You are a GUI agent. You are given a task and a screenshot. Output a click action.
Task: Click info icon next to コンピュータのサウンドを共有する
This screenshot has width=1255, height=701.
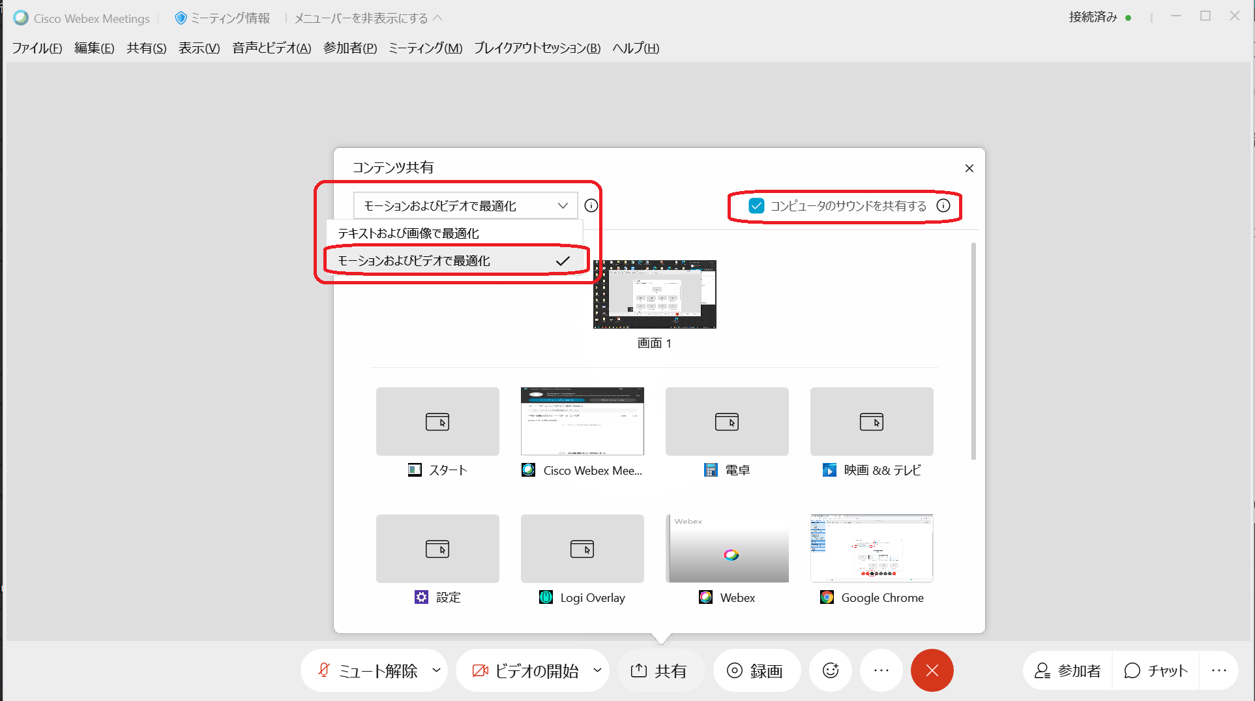click(x=943, y=205)
